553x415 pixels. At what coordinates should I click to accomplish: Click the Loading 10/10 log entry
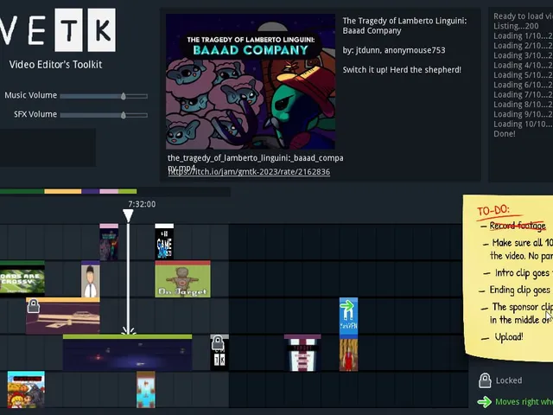click(523, 124)
